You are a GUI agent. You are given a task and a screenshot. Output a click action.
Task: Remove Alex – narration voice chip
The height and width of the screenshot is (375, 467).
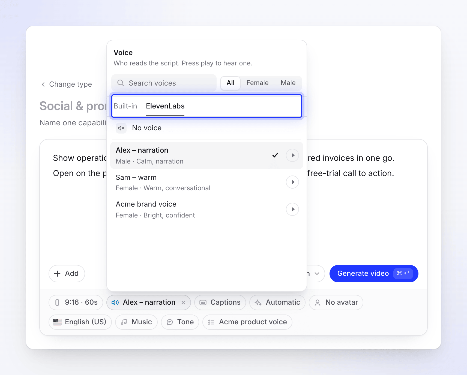coord(183,303)
